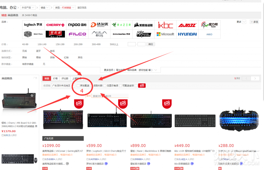The height and width of the screenshot is (170, 264).
Task: Click the blue badge beside 雷蛇官方旗舰店
Action: pos(149,164)
